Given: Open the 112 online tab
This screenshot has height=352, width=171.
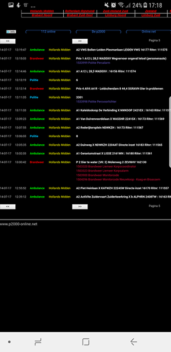Looking at the screenshot, I should 48,32.
